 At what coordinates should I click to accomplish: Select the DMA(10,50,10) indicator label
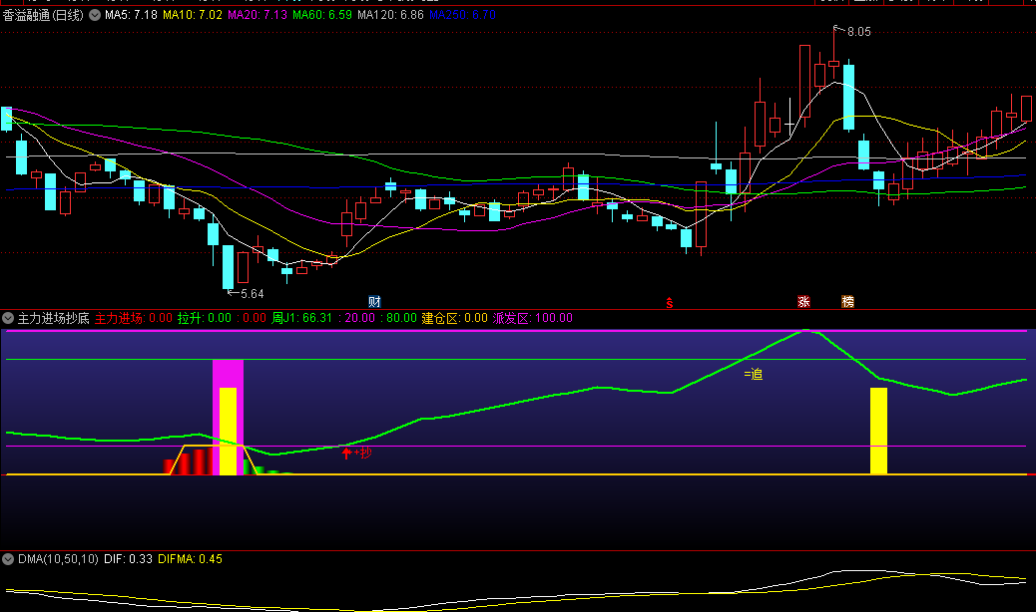58,559
